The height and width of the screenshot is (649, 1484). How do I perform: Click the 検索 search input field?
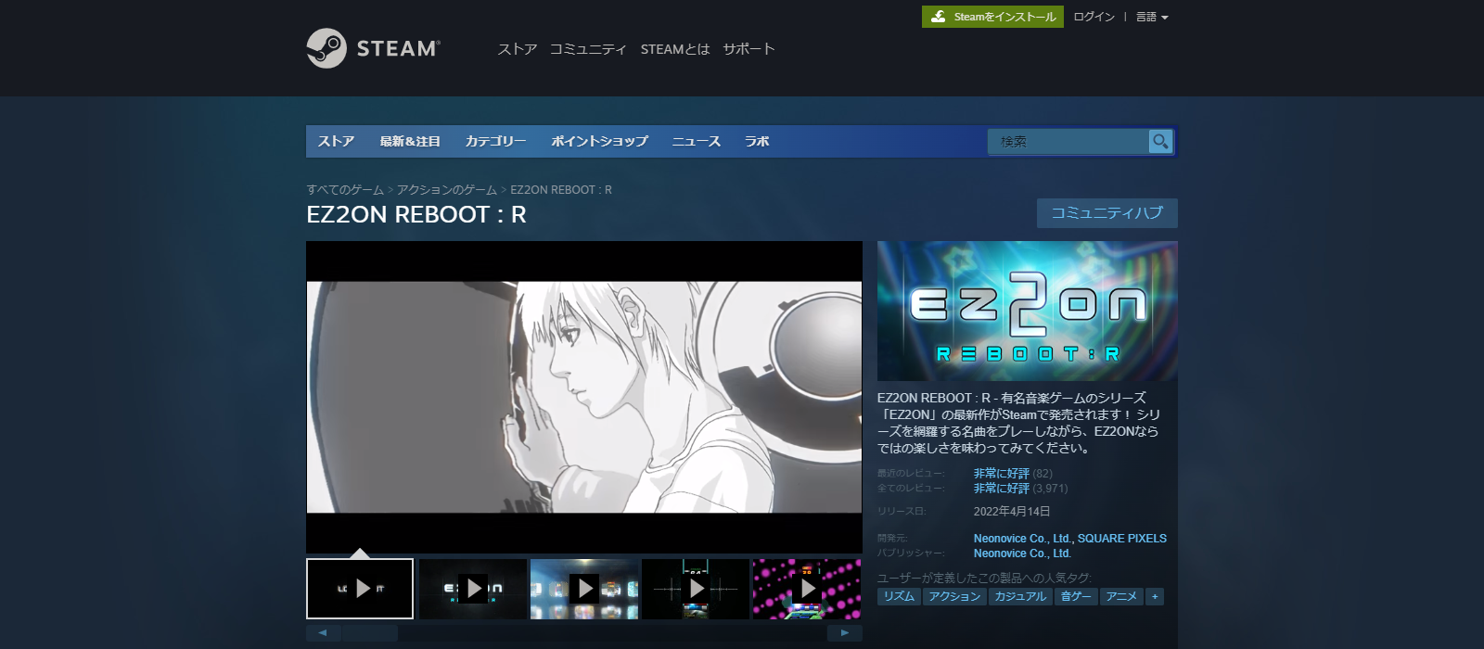click(x=1067, y=141)
